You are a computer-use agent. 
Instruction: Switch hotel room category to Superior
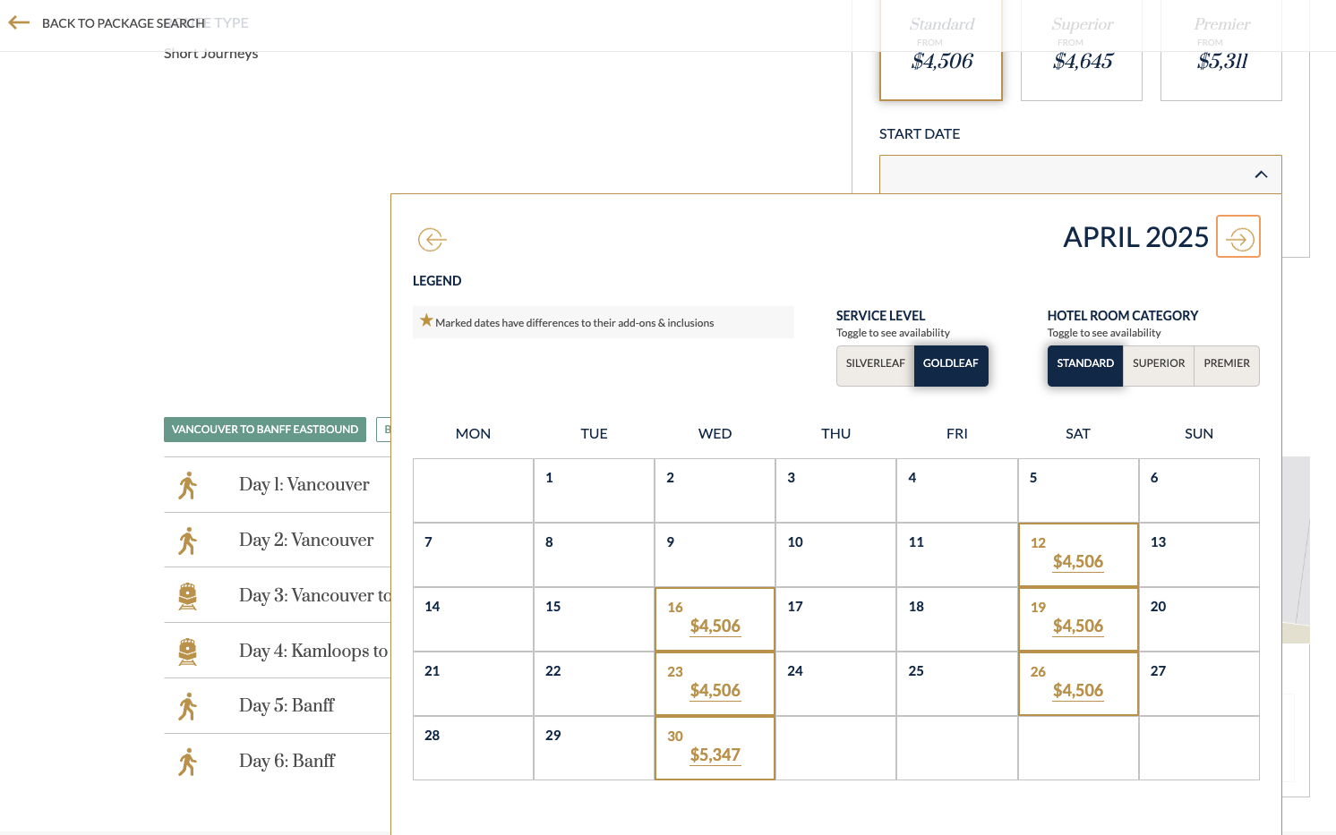click(x=1159, y=363)
